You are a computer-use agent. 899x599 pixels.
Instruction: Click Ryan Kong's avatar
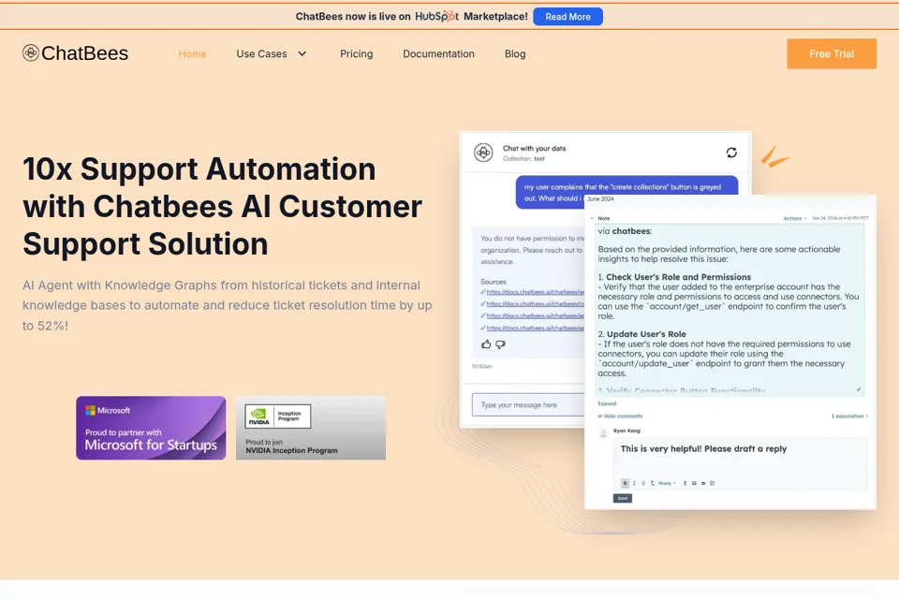(603, 432)
